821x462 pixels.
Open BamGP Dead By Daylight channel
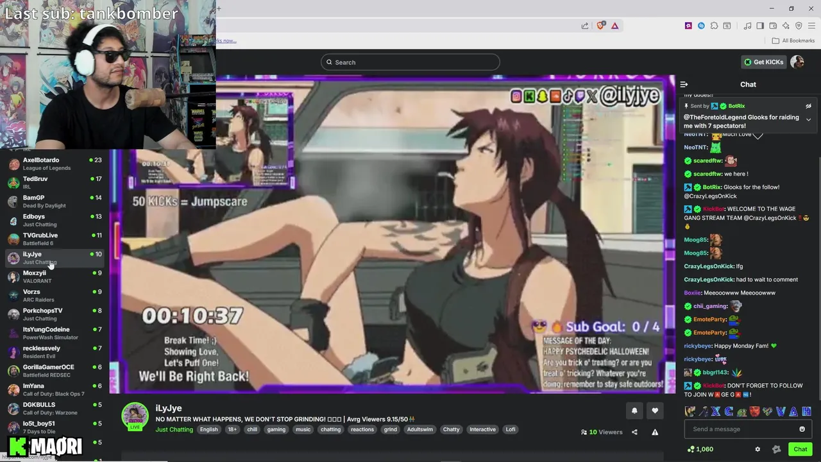coord(55,201)
